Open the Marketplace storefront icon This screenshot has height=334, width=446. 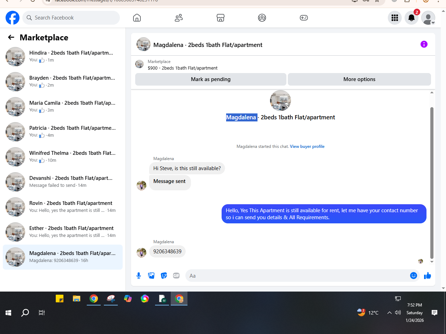pyautogui.click(x=221, y=18)
